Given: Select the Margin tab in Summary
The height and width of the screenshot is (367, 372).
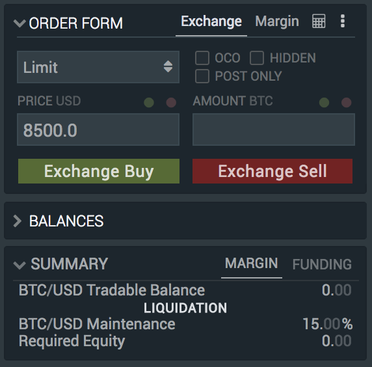Looking at the screenshot, I should click(x=252, y=263).
